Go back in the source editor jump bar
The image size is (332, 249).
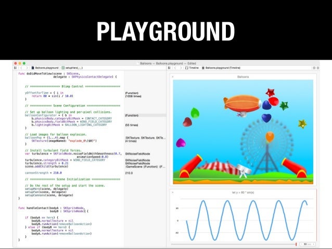click(x=21, y=68)
